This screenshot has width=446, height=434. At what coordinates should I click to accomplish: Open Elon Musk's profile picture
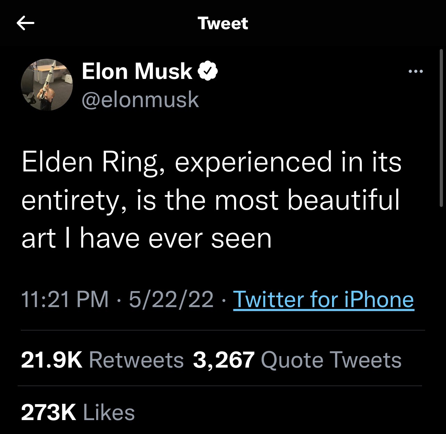[x=47, y=85]
